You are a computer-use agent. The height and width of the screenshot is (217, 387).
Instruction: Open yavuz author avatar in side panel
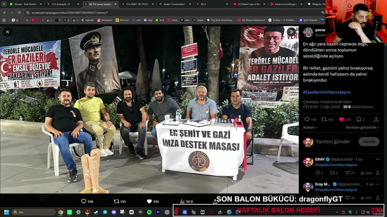pyautogui.click(x=308, y=32)
